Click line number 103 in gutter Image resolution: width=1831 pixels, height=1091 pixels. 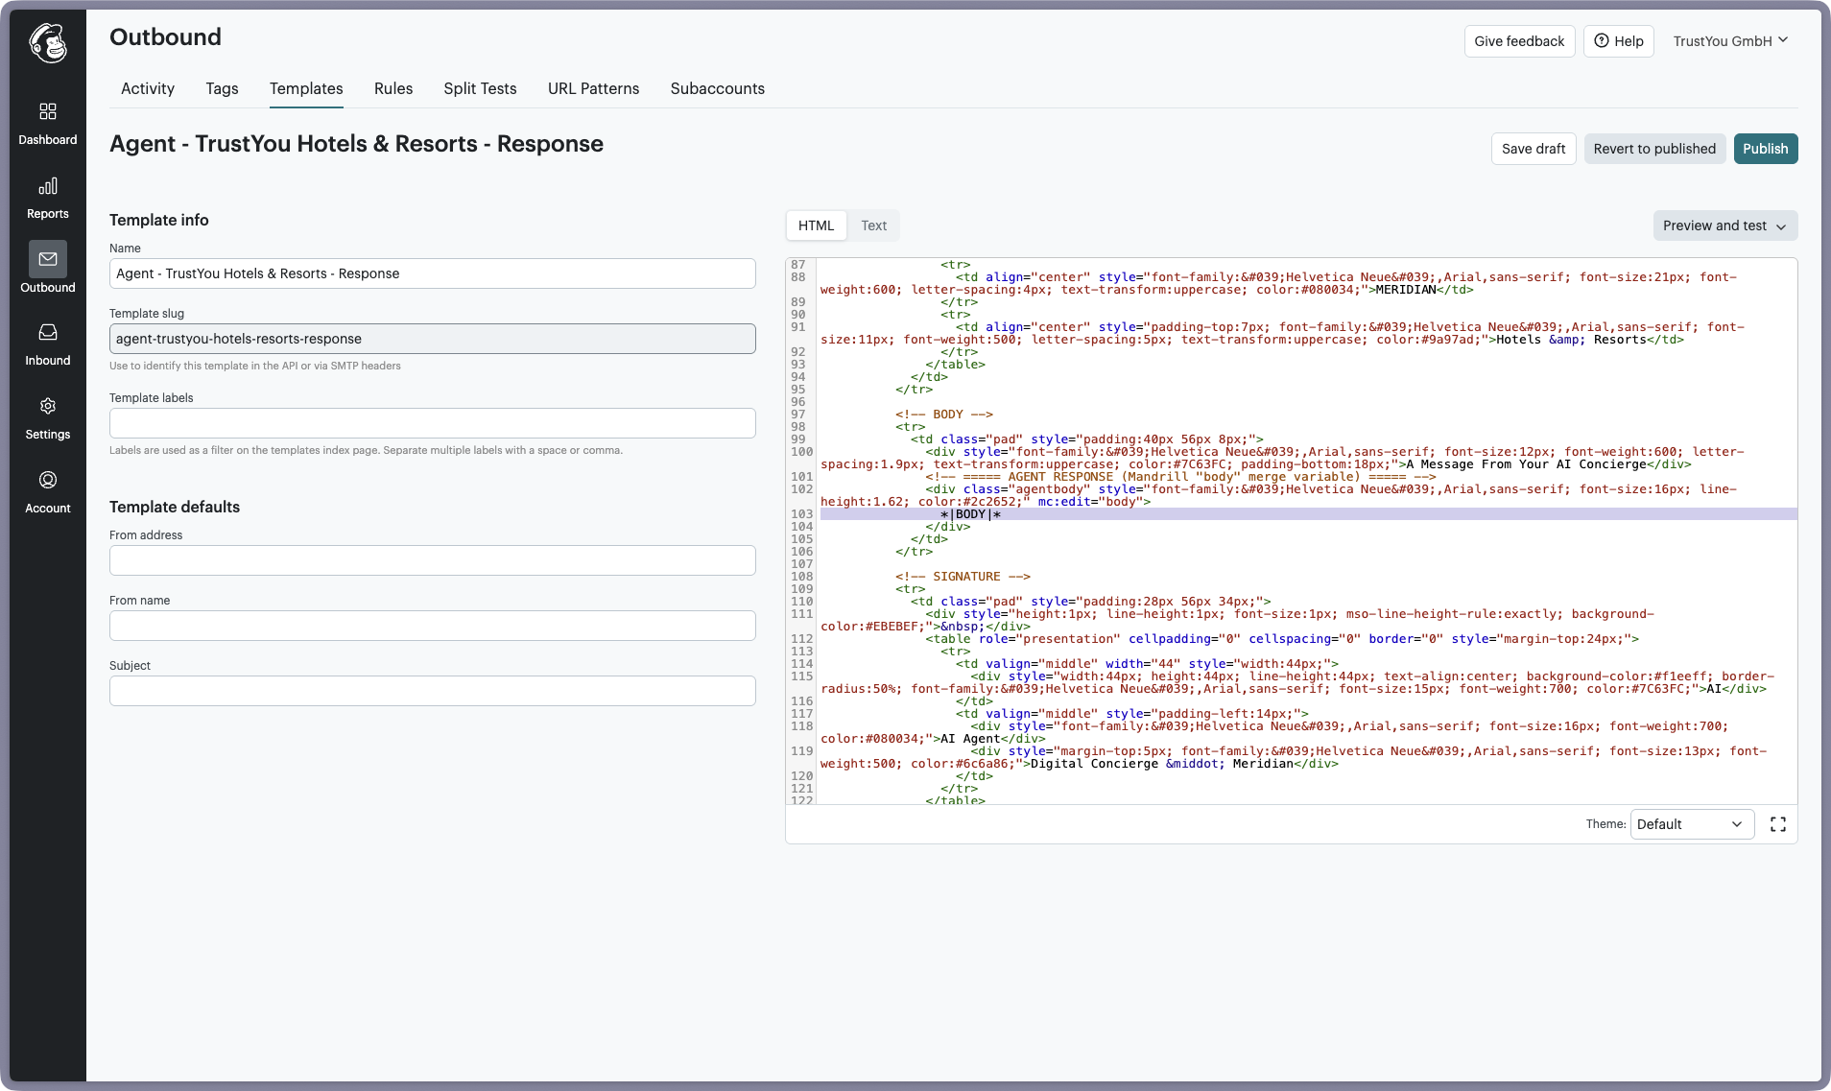coord(801,514)
